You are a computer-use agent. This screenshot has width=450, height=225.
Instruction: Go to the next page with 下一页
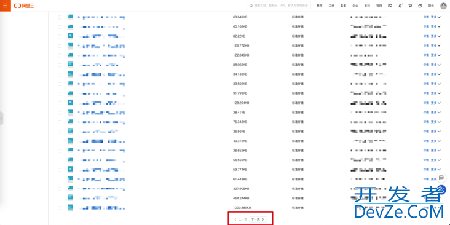tap(258, 219)
